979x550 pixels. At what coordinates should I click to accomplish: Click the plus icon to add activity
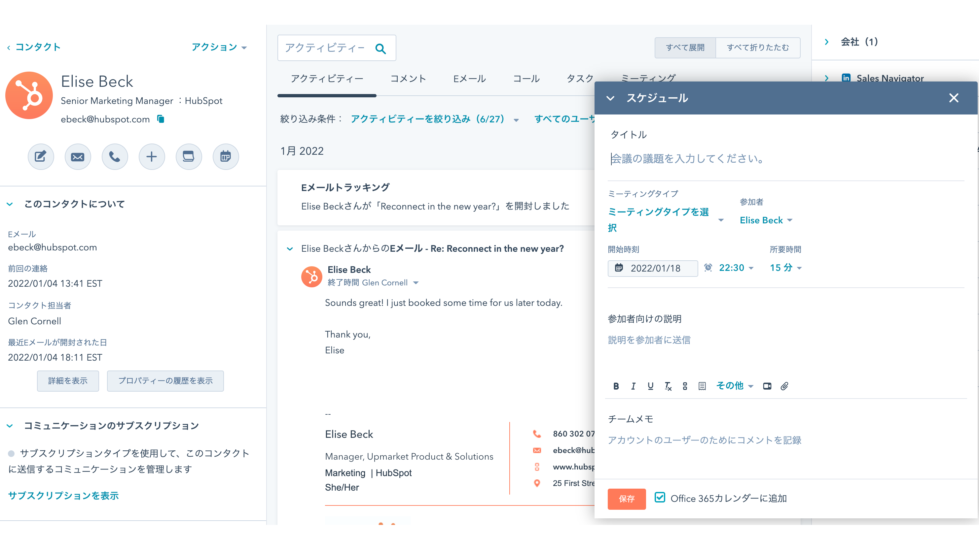tap(152, 156)
